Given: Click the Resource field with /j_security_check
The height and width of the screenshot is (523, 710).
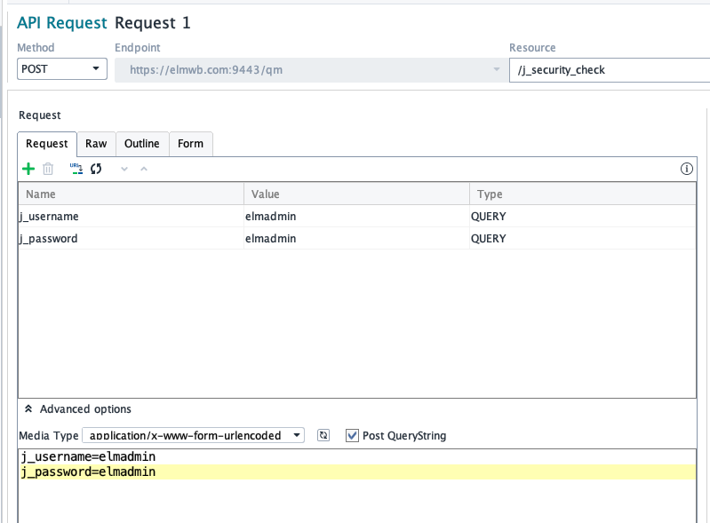Looking at the screenshot, I should pos(609,69).
